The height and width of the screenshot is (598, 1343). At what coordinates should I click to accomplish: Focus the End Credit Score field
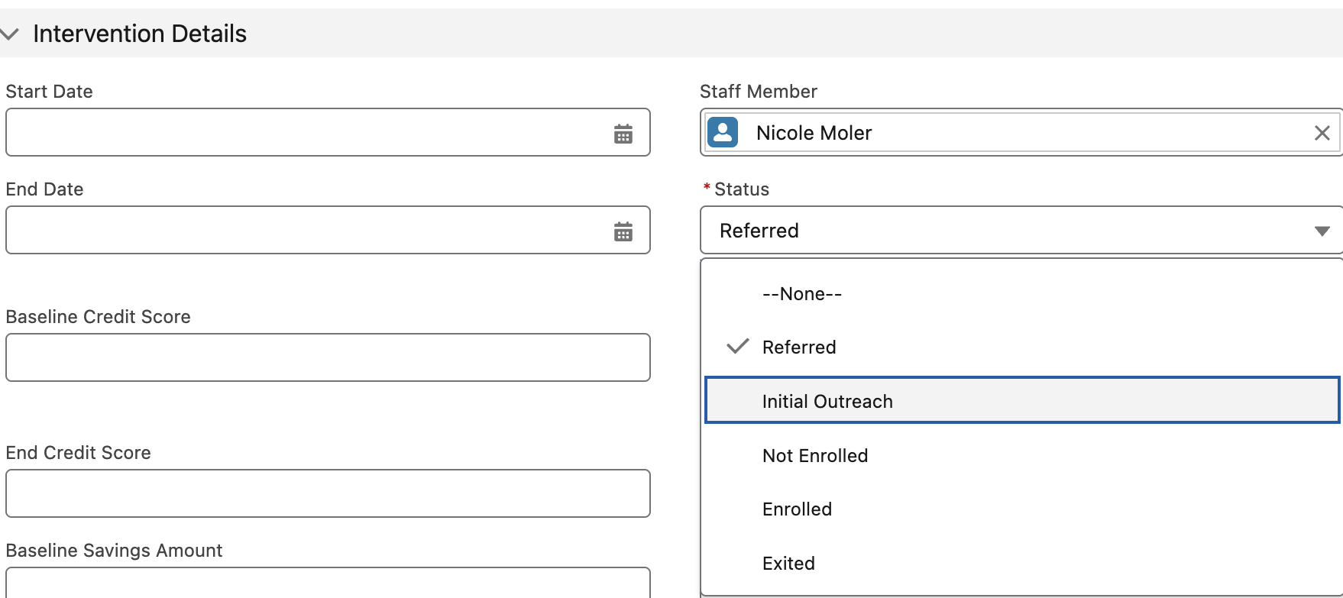click(328, 493)
